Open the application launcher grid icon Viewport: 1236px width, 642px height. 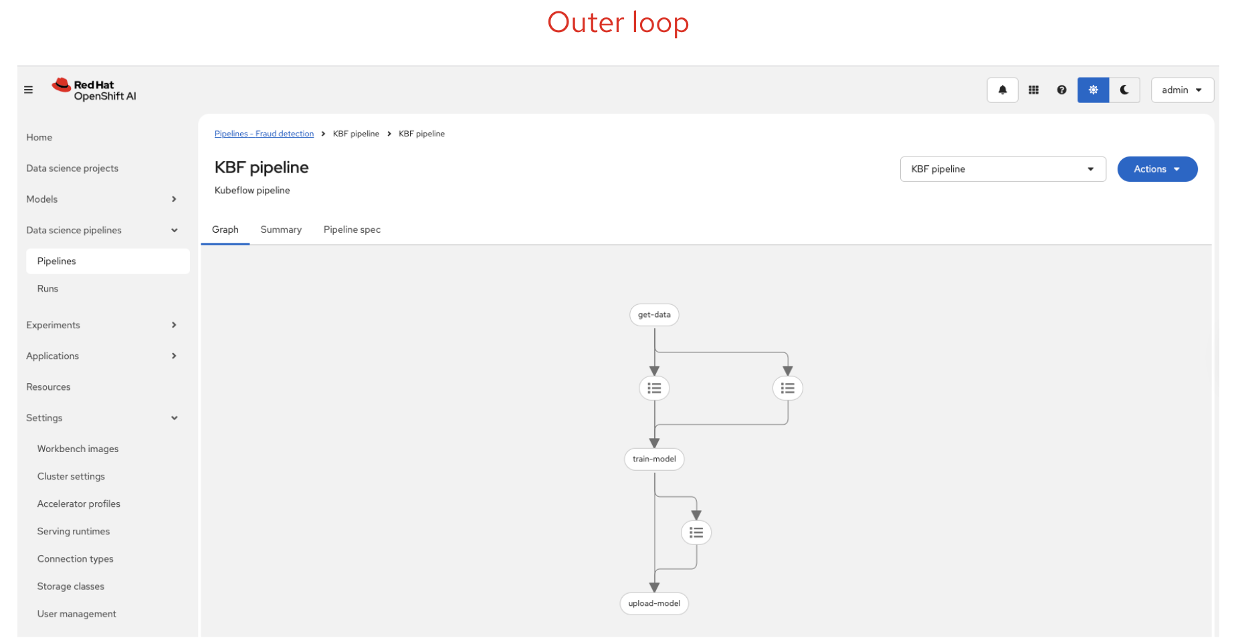point(1033,90)
